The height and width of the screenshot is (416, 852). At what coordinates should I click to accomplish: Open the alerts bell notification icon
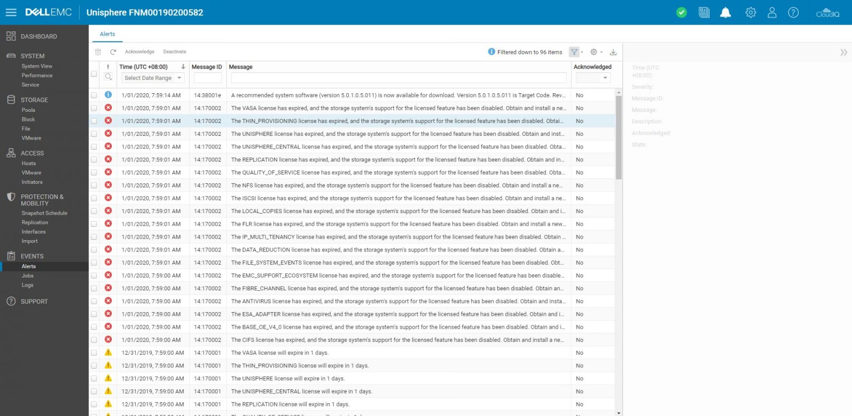click(725, 12)
